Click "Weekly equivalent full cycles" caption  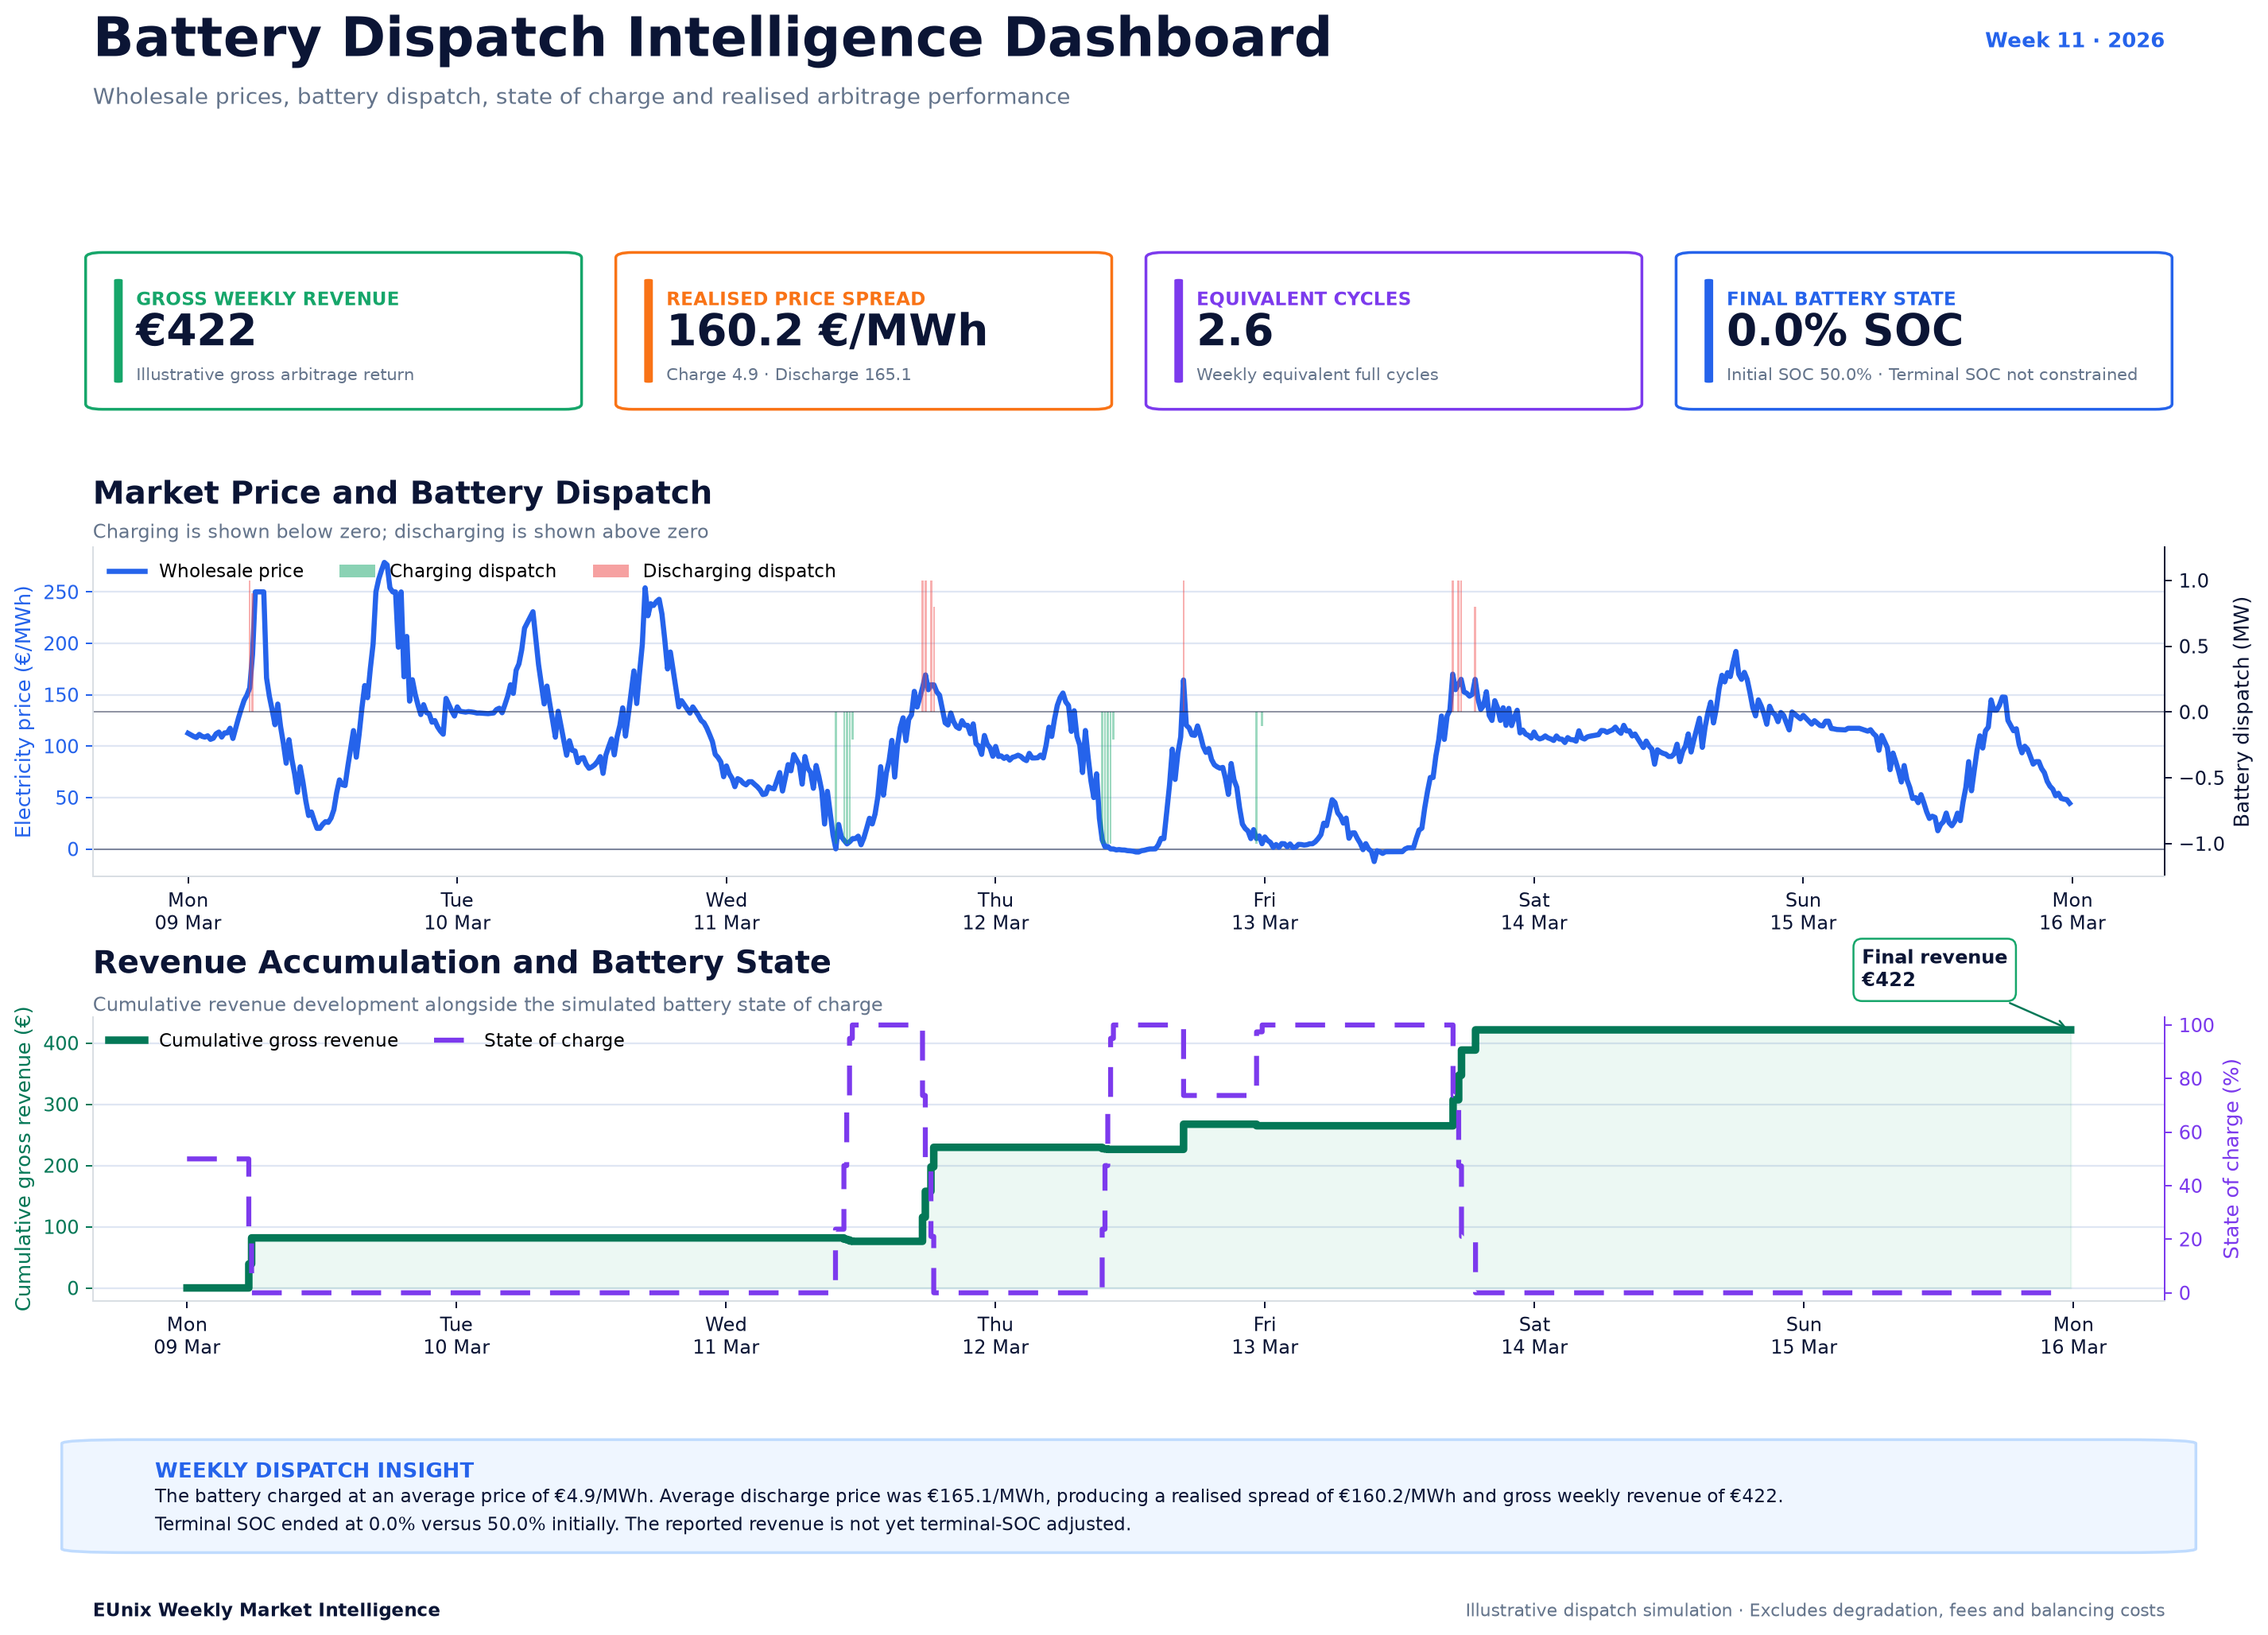(x=1317, y=375)
